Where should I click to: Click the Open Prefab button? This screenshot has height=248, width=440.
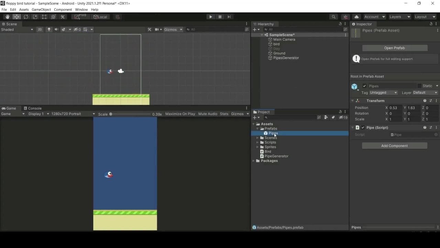(x=394, y=48)
